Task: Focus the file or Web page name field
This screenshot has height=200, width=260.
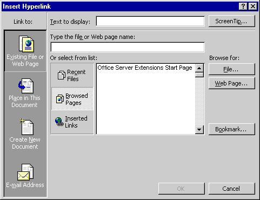Action: 128,47
